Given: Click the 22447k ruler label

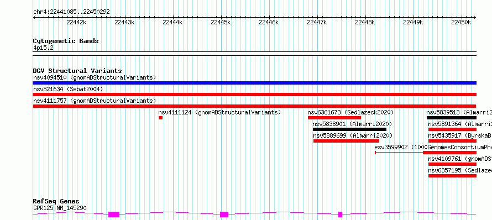Looking at the screenshot, I should coord(317,22).
